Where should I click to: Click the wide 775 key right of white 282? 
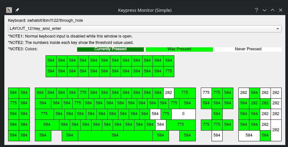click(x=185, y=92)
